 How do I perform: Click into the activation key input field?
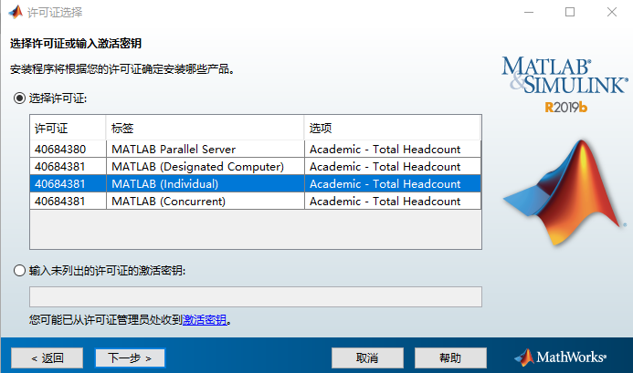coord(255,297)
